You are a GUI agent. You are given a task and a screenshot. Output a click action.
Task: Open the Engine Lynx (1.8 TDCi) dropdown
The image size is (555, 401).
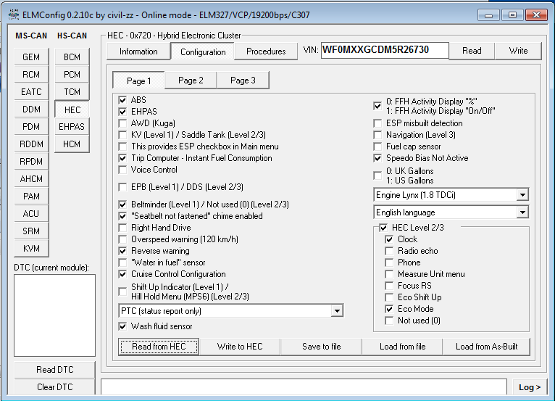tap(522, 195)
